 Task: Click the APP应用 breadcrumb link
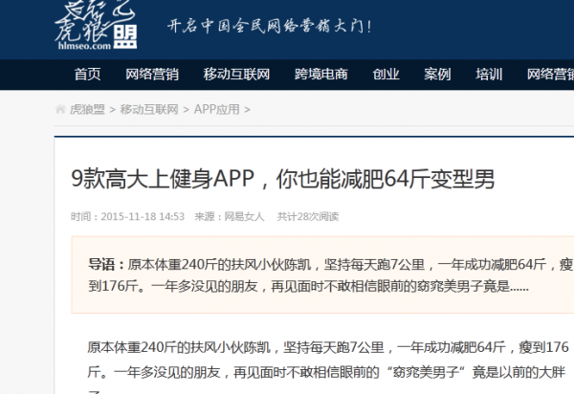coord(217,110)
